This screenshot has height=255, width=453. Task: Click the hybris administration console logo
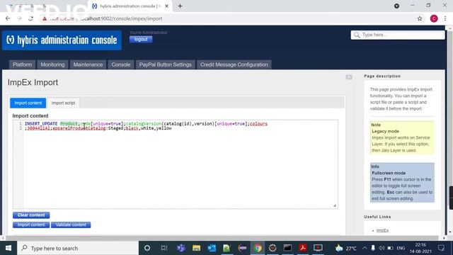click(x=62, y=40)
